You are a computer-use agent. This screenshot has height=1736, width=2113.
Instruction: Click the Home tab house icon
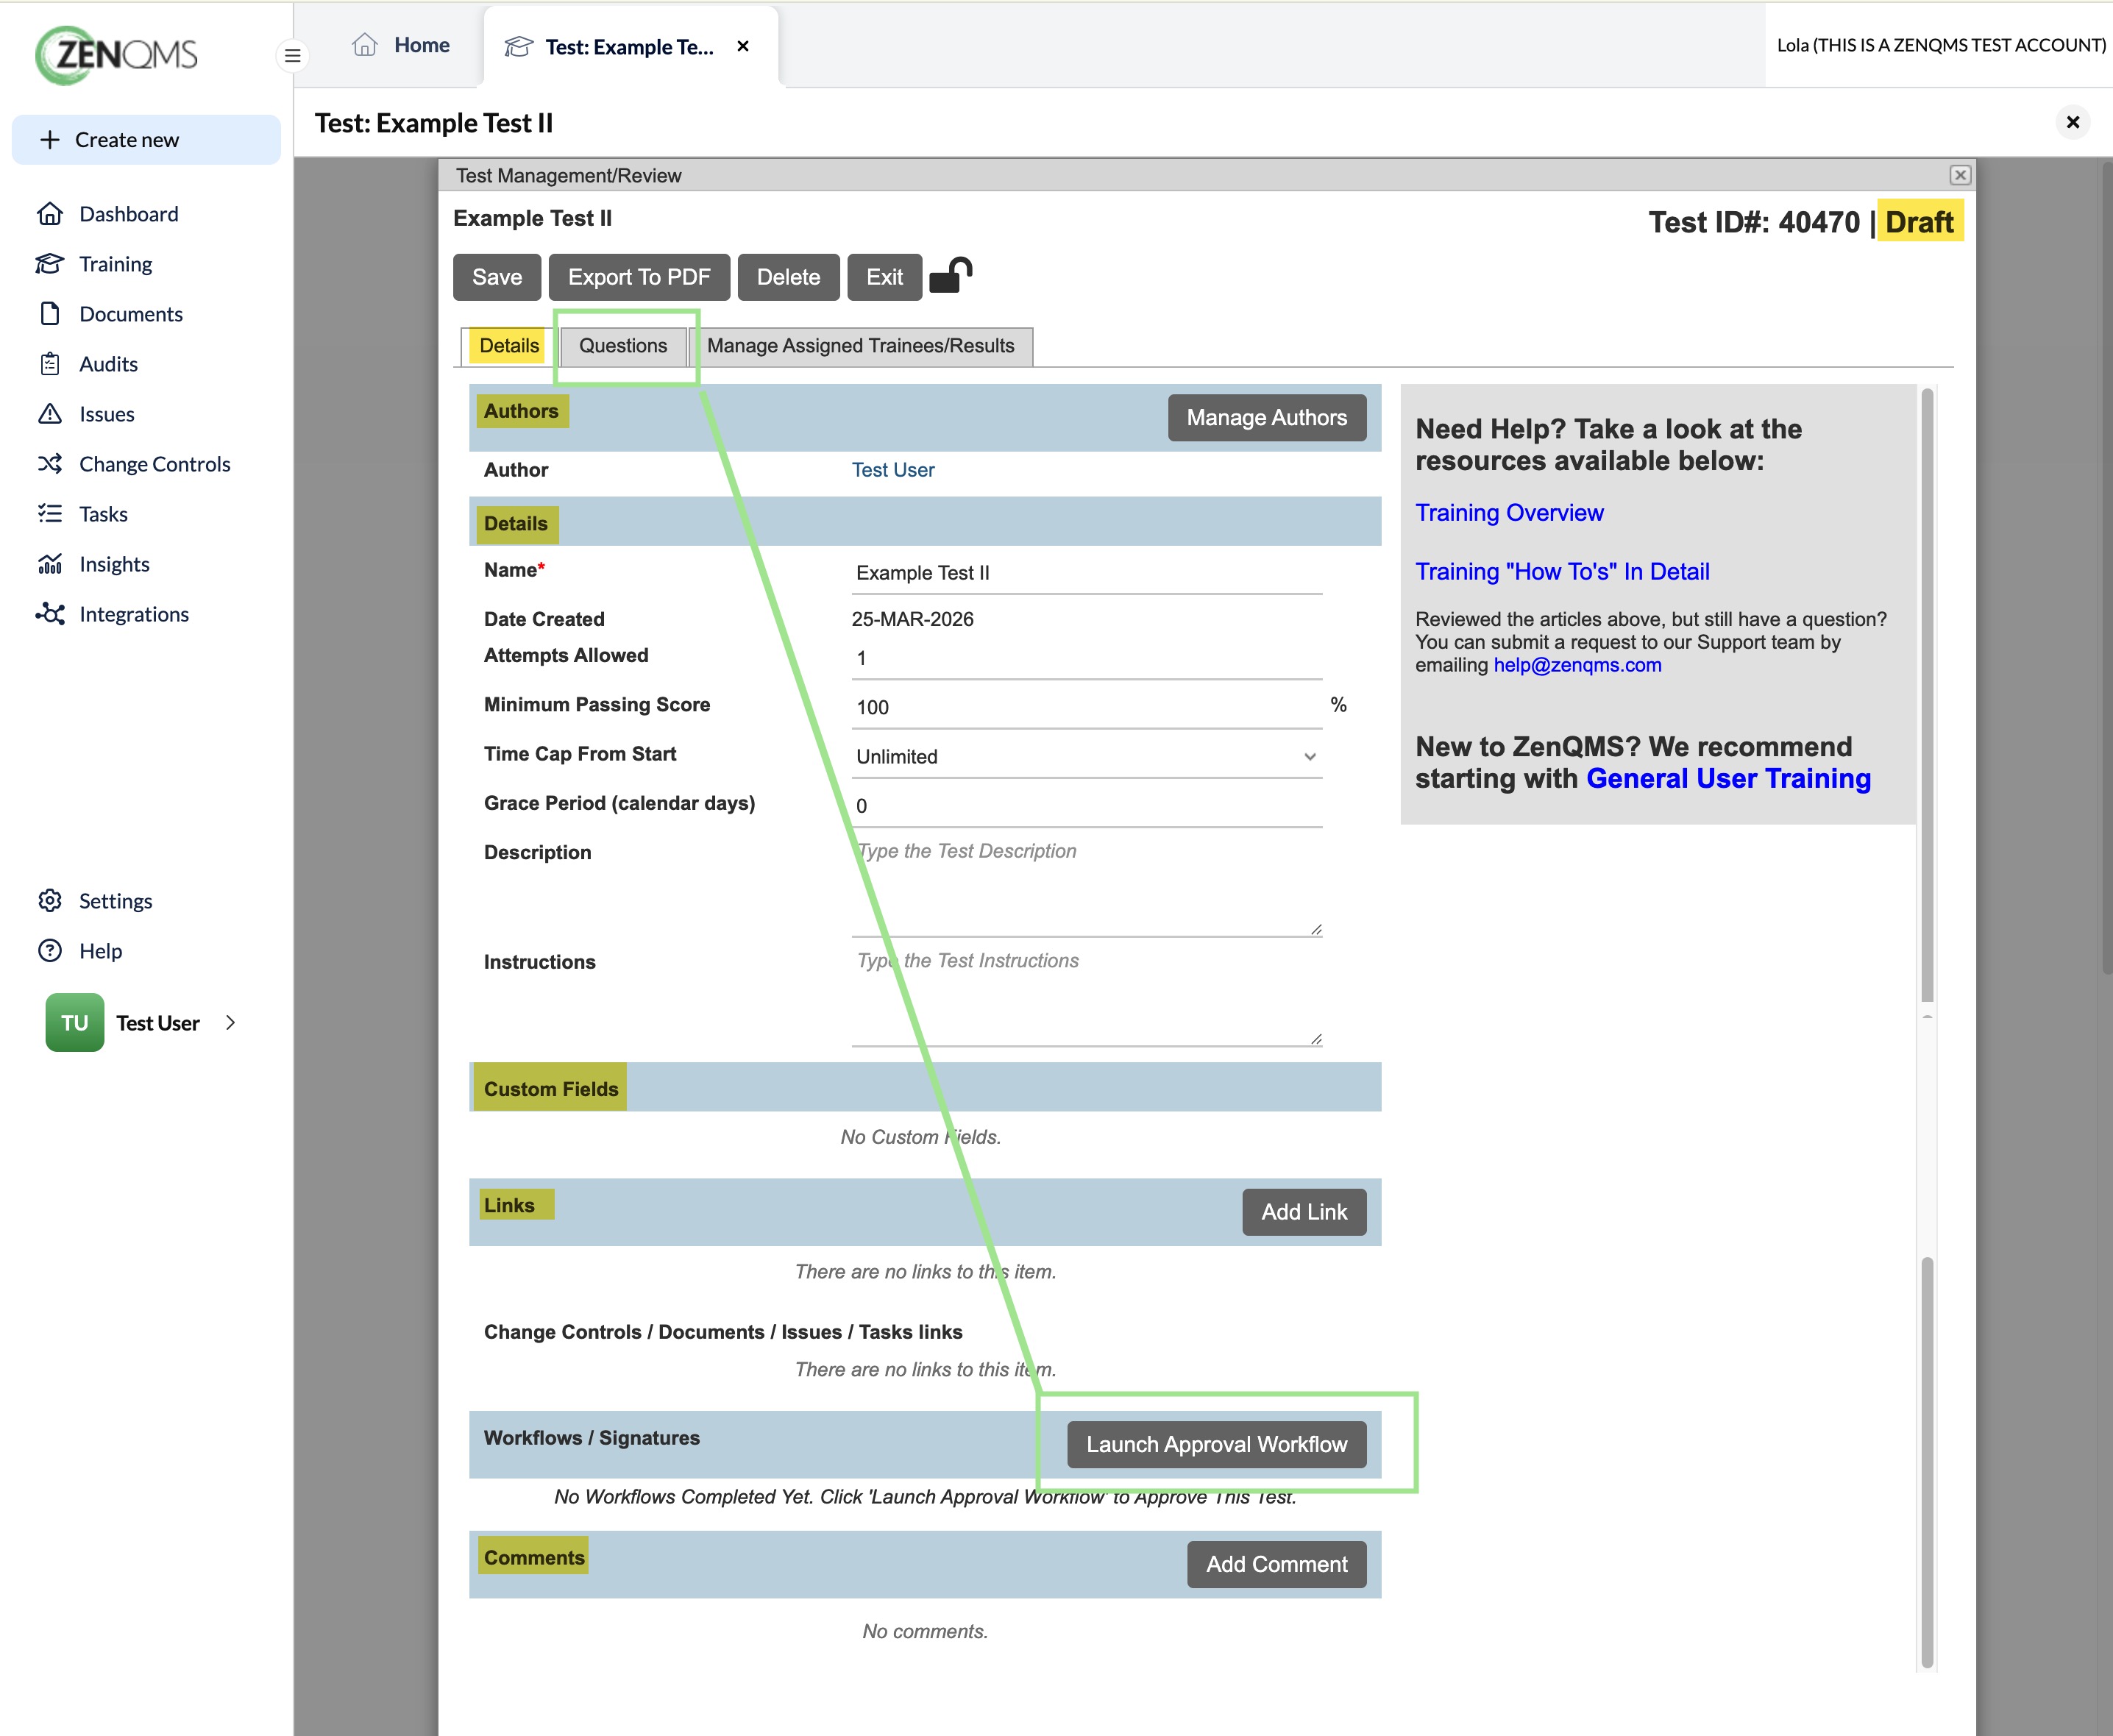tap(365, 45)
